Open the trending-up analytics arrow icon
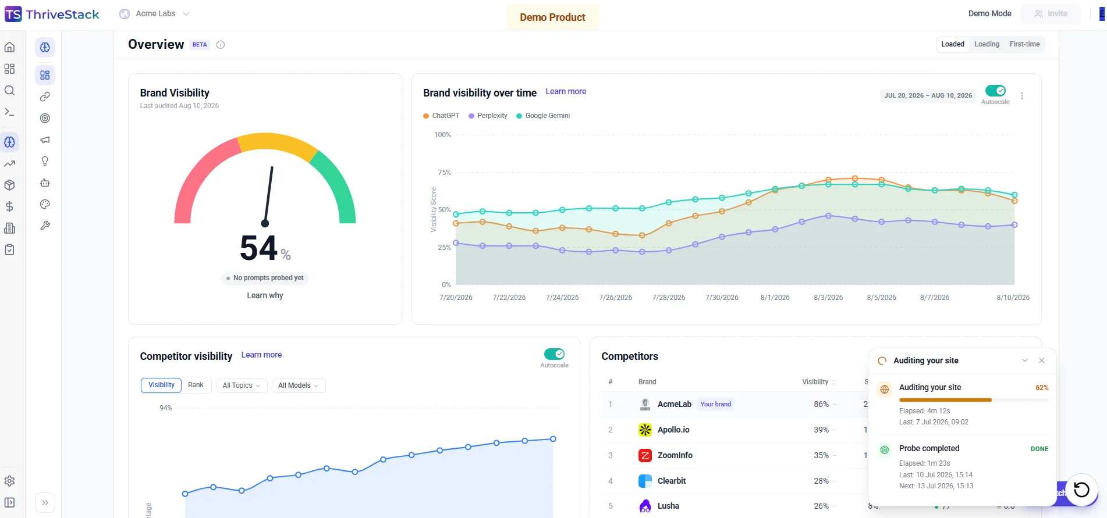The image size is (1107, 518). point(9,164)
